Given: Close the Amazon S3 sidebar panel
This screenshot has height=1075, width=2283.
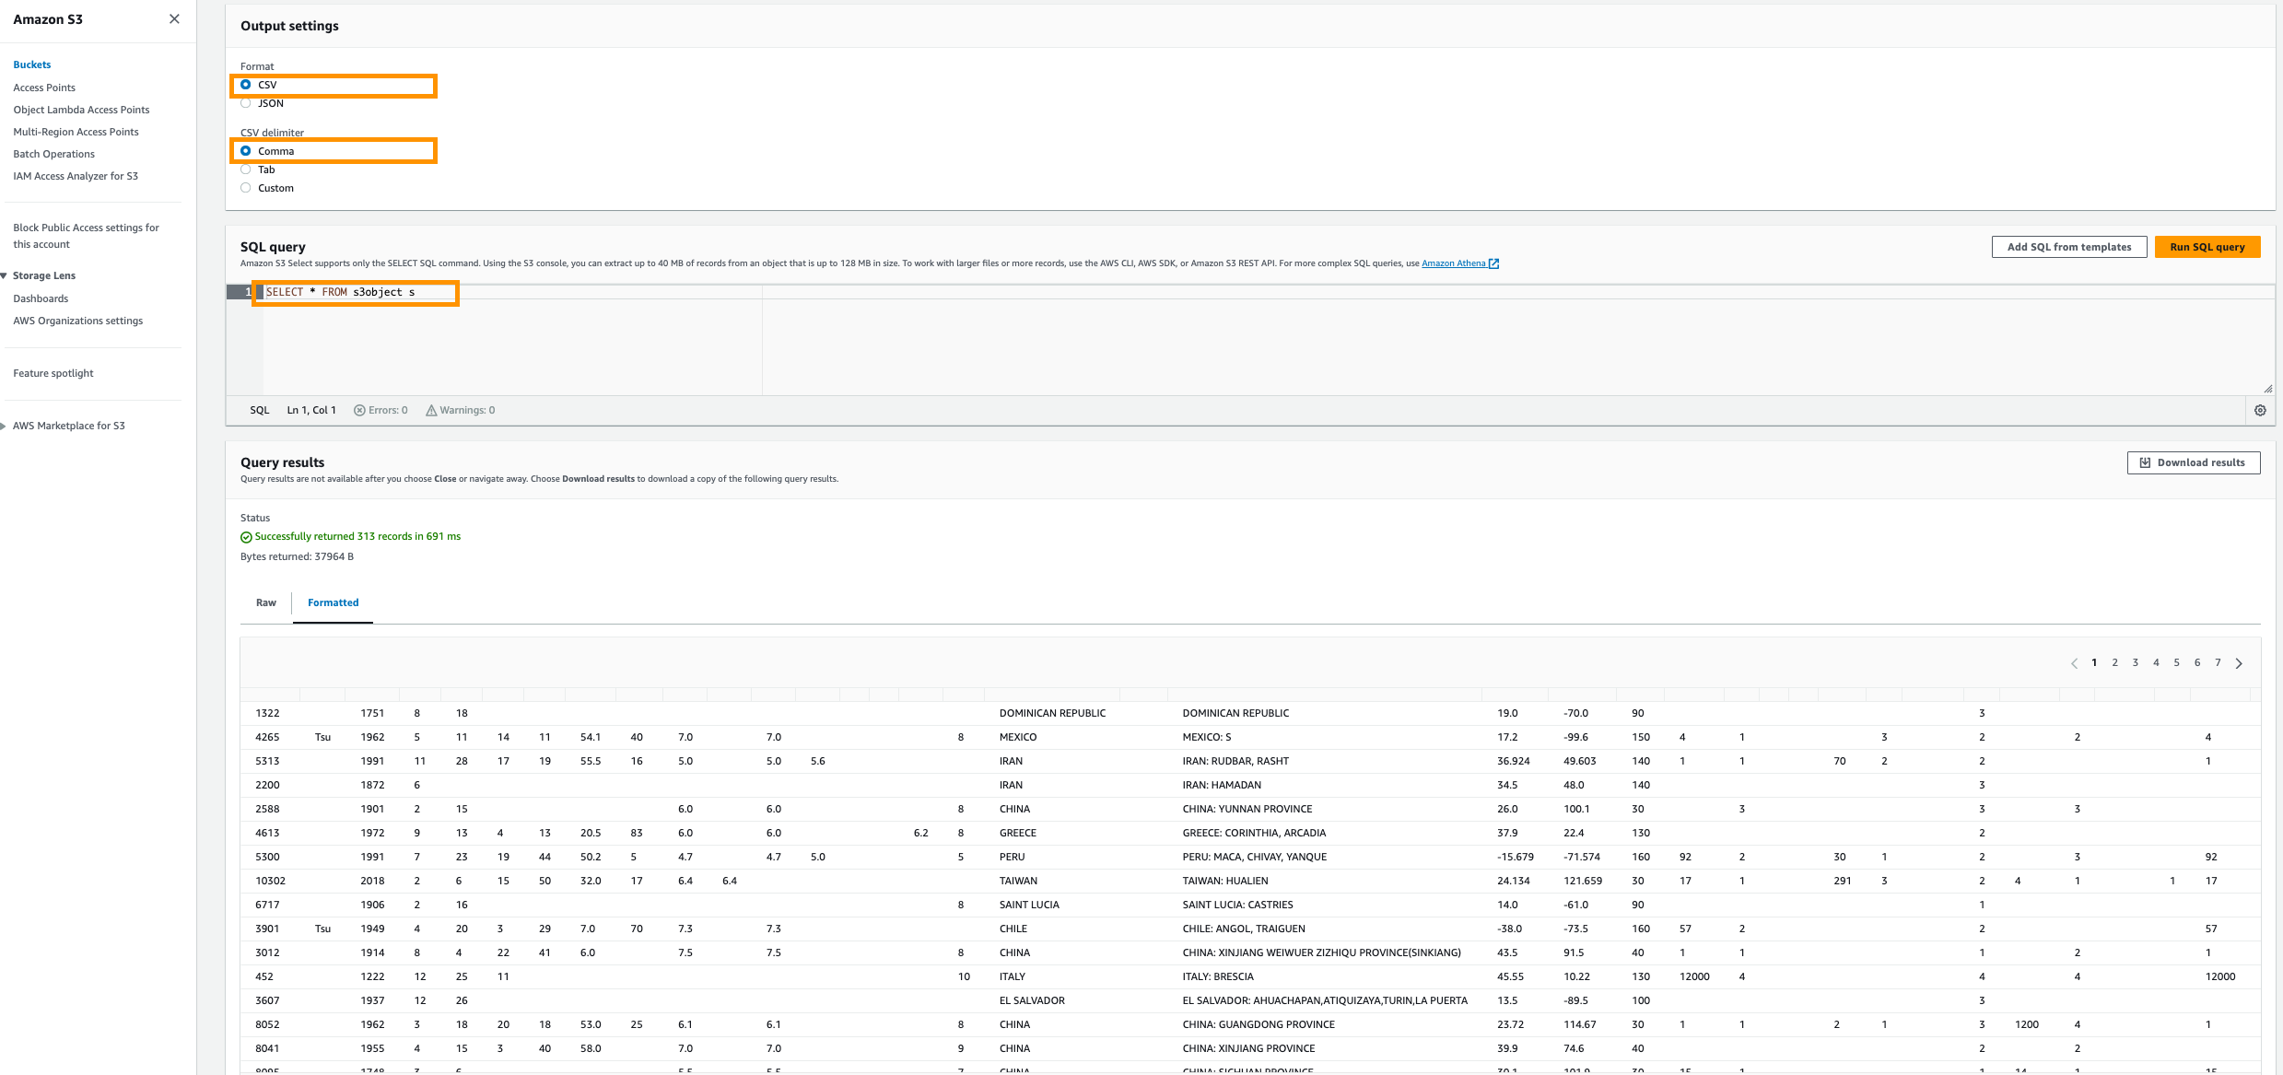Looking at the screenshot, I should click(174, 19).
